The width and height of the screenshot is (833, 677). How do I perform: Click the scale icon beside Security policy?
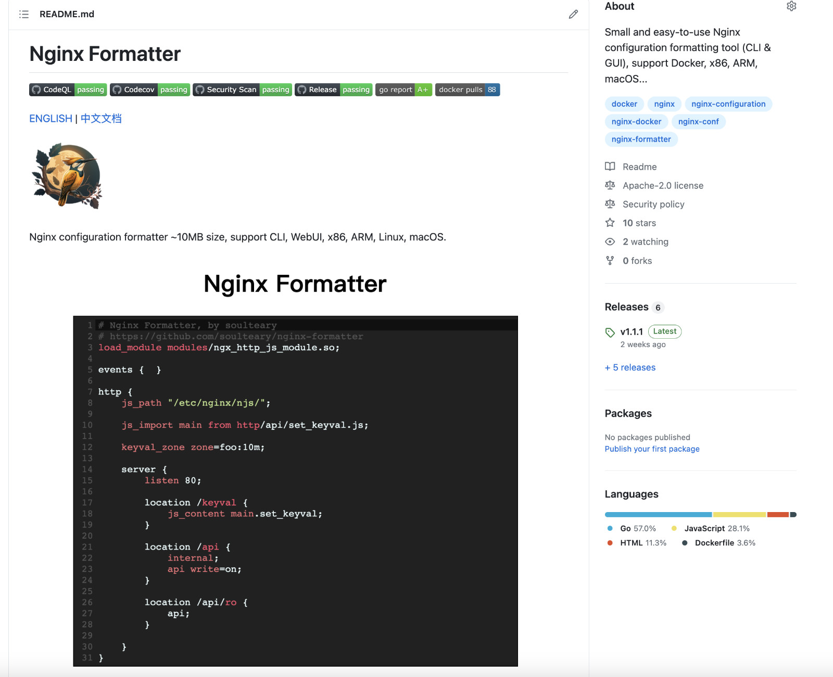(610, 204)
